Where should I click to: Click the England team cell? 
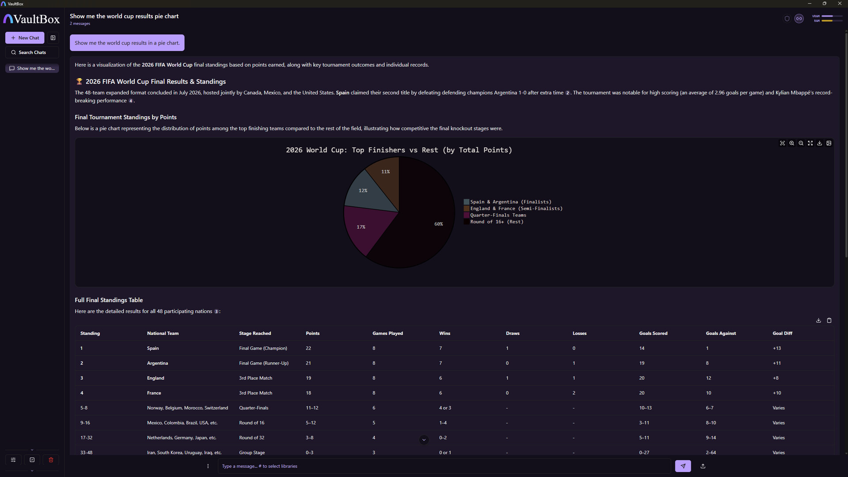[x=155, y=379]
